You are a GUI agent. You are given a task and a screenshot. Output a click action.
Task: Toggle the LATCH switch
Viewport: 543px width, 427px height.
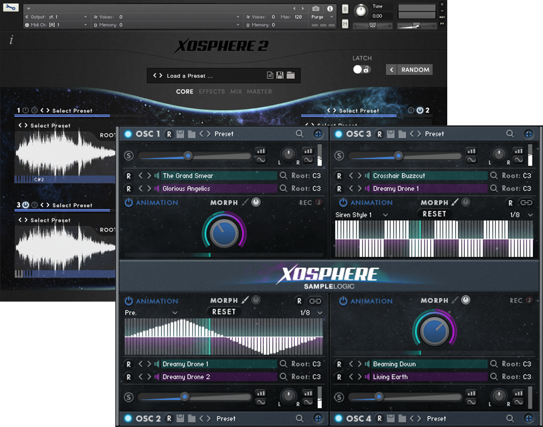click(362, 70)
